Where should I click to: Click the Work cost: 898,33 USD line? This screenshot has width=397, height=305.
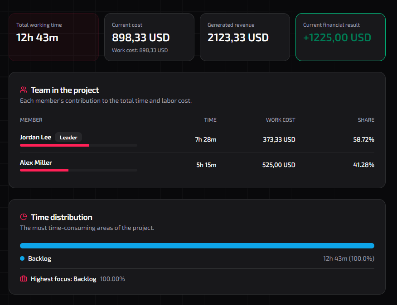140,50
